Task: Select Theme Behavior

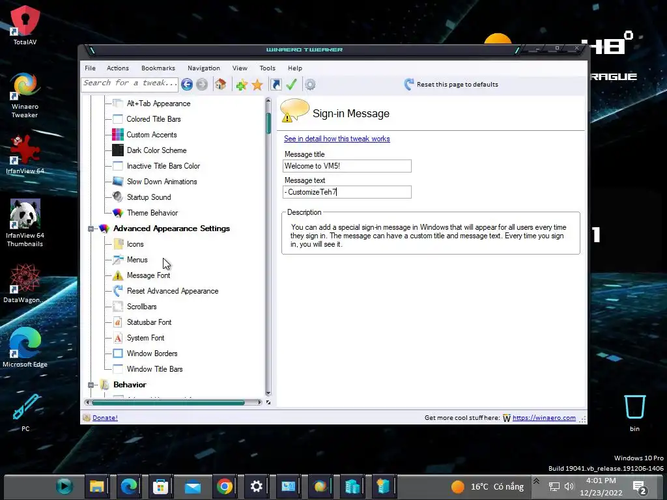Action: coord(152,213)
